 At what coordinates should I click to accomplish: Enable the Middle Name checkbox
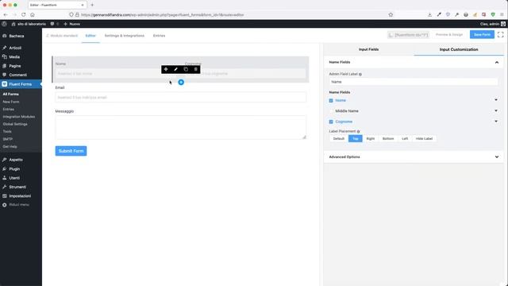331,111
